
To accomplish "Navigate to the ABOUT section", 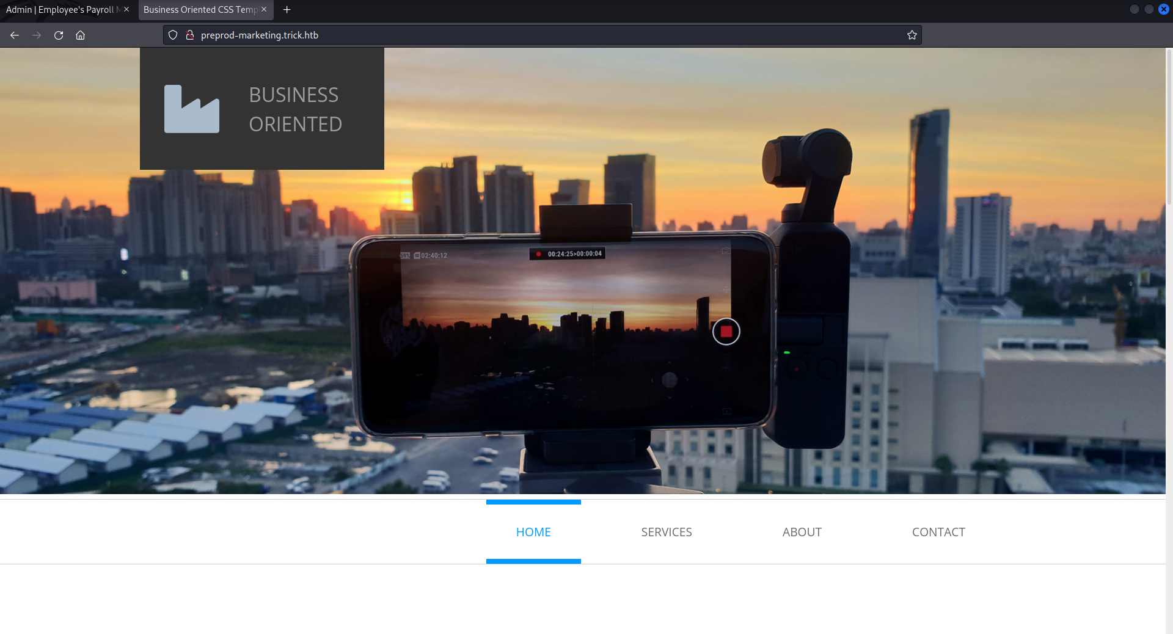I will click(802, 532).
